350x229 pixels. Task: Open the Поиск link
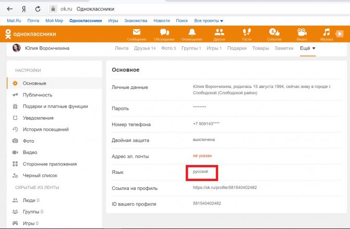tap(182, 21)
